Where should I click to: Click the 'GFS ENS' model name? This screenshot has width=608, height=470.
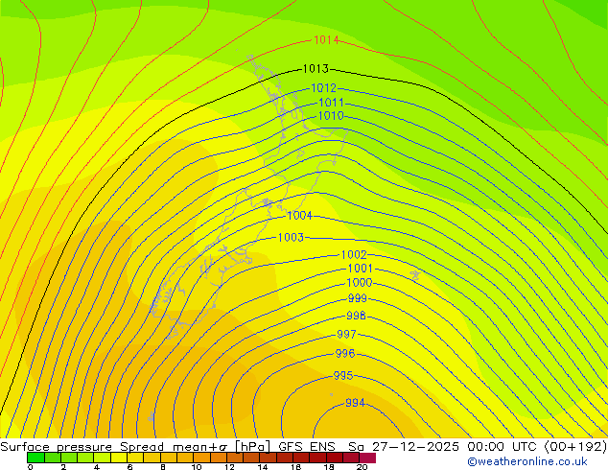[307, 447]
